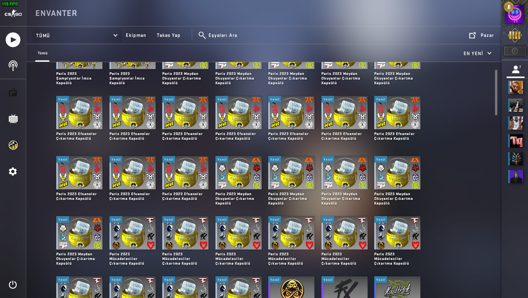528x298 pixels.
Task: Select the ENCE sticker item
Action: click(291, 287)
